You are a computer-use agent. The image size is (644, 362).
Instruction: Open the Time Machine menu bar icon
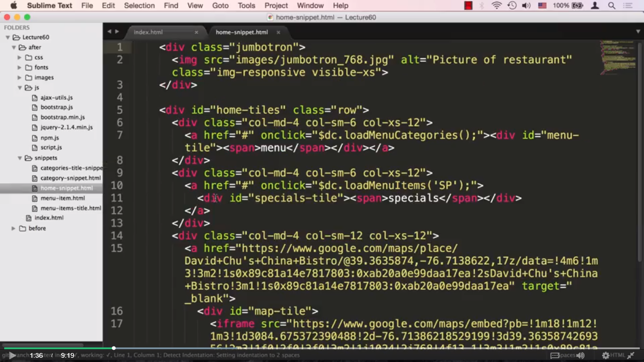click(512, 6)
